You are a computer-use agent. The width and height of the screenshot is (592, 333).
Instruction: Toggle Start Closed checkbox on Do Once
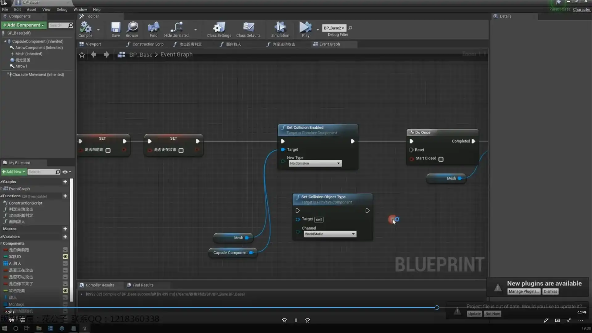coord(441,159)
